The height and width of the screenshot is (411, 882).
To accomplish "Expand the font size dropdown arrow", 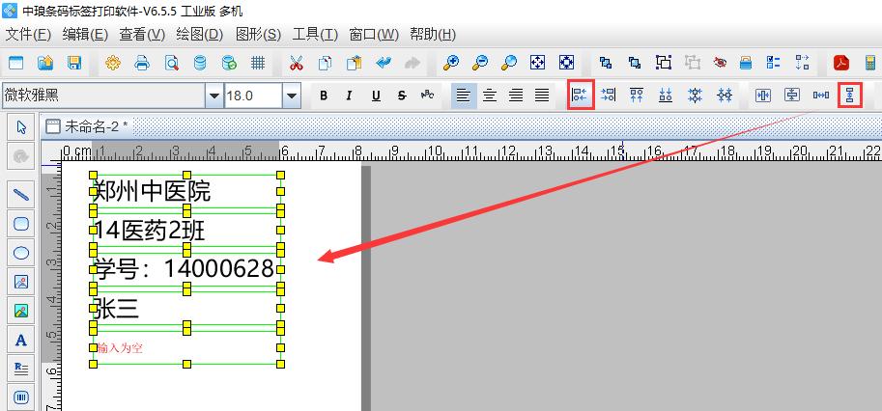I will pyautogui.click(x=291, y=96).
